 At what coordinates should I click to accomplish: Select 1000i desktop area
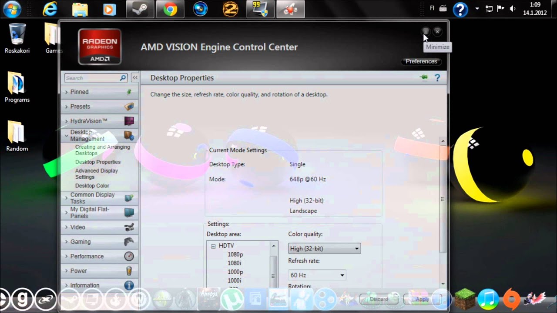point(234,280)
